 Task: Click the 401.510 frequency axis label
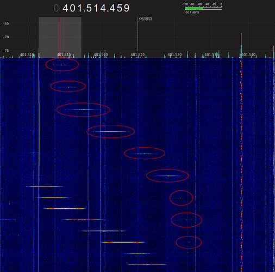click(27, 55)
